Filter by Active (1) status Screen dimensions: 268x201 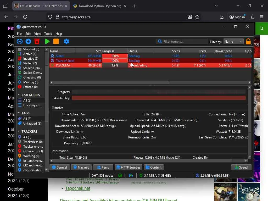[x=30, y=54]
